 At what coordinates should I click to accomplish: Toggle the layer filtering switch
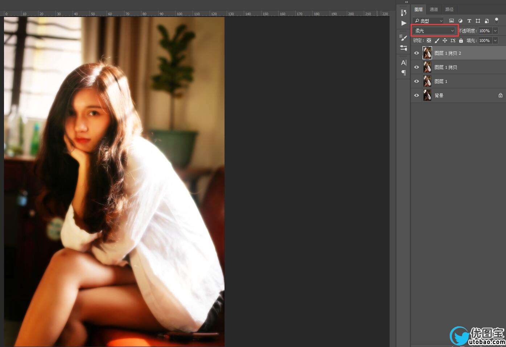[x=497, y=21]
